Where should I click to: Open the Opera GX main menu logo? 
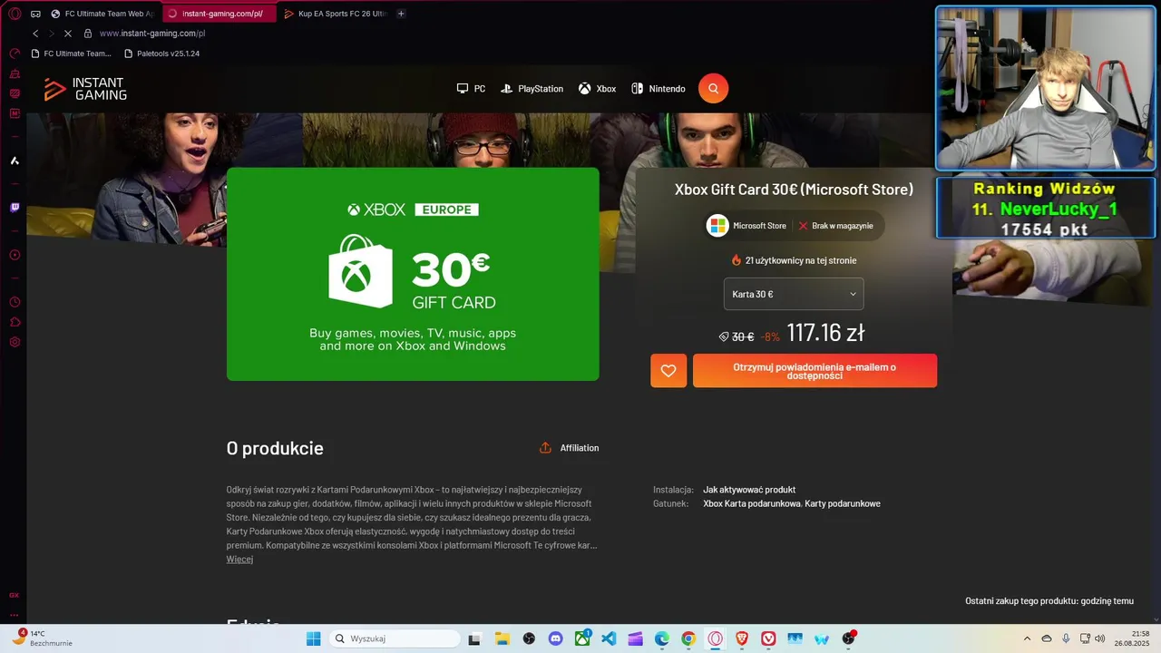(15, 14)
